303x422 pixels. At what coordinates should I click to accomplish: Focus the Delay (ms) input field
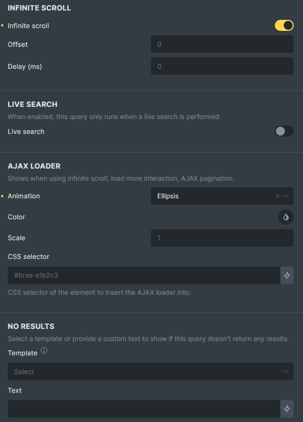pyautogui.click(x=222, y=66)
